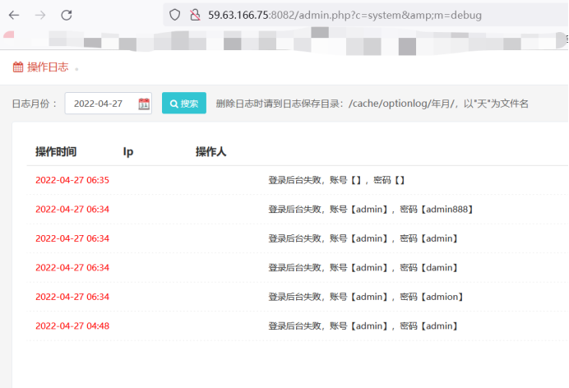Screen dimensions: 569x388
Task: Select the 操作日志 tab title
Action: 48,67
